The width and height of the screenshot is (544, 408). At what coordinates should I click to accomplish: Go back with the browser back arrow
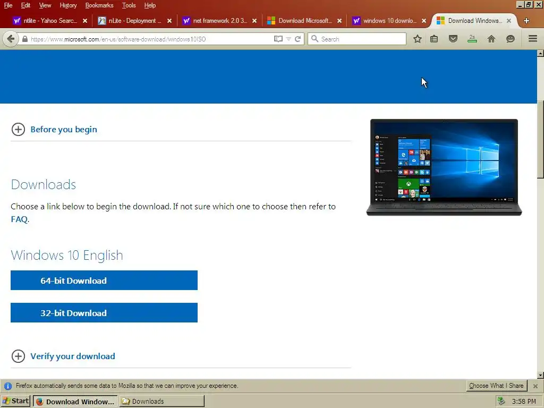(11, 39)
